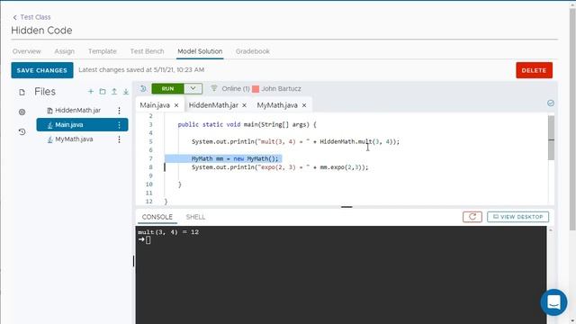Click the red DELETE button

[534, 70]
